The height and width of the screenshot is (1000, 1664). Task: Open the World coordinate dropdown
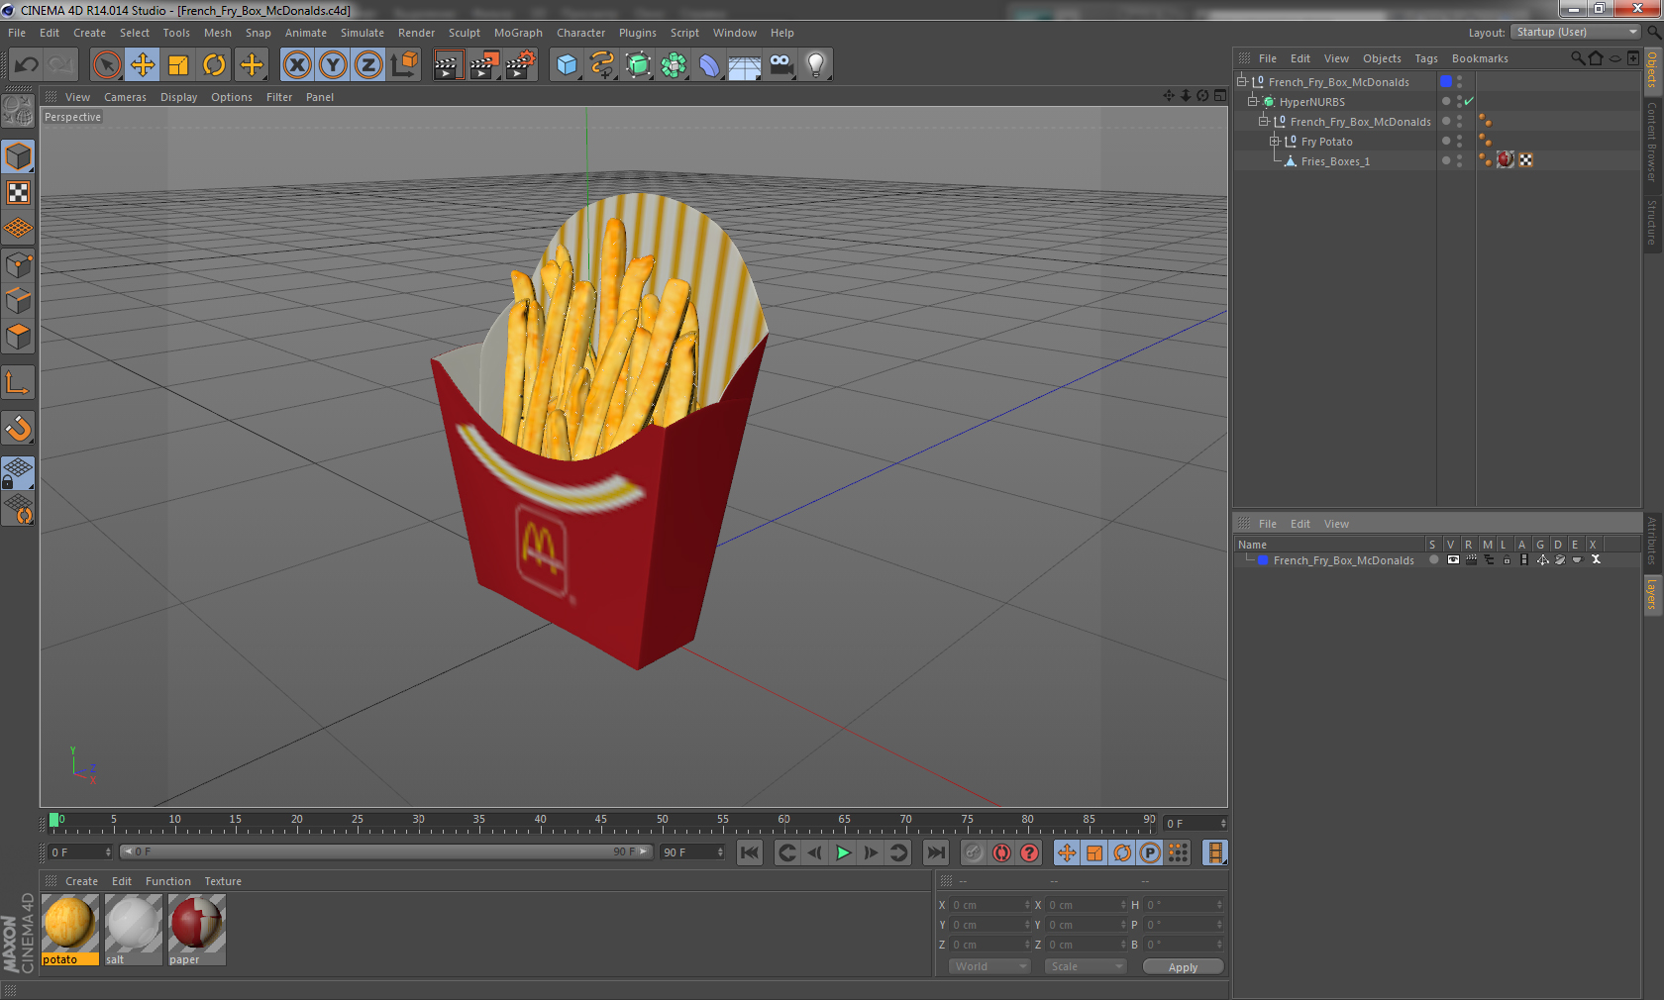pyautogui.click(x=990, y=966)
